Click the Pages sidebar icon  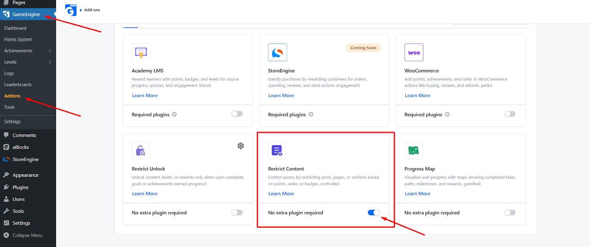(x=6, y=3)
